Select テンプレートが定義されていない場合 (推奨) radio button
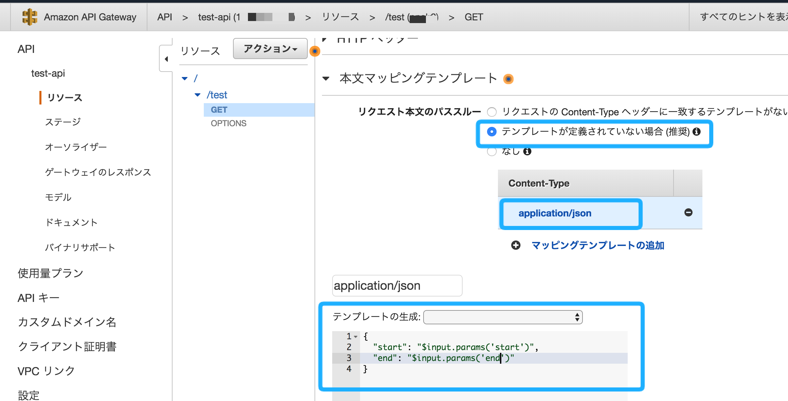 click(x=491, y=132)
